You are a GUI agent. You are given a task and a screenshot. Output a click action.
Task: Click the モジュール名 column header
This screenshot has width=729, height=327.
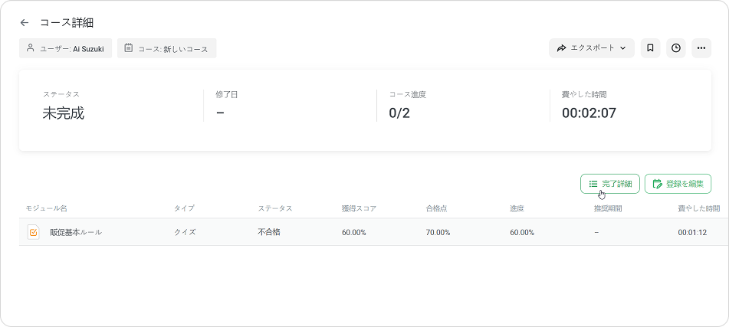point(47,208)
